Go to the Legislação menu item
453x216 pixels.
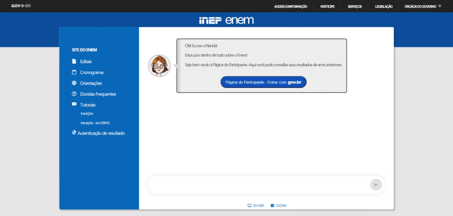coord(384,7)
